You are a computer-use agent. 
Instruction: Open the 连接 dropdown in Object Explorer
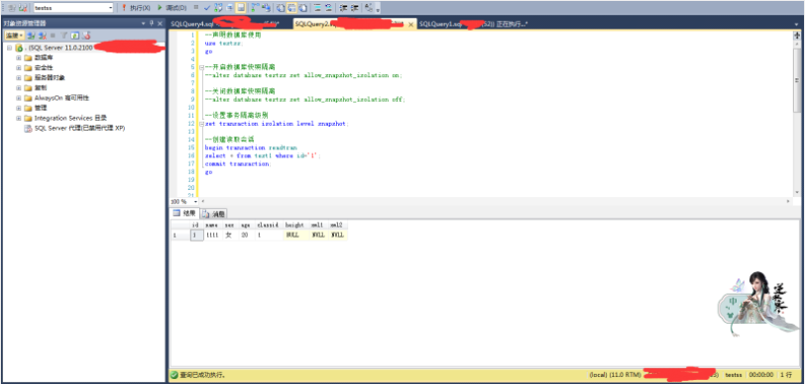point(14,36)
